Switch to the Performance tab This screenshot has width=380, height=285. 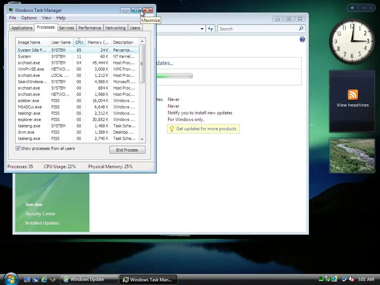(90, 28)
